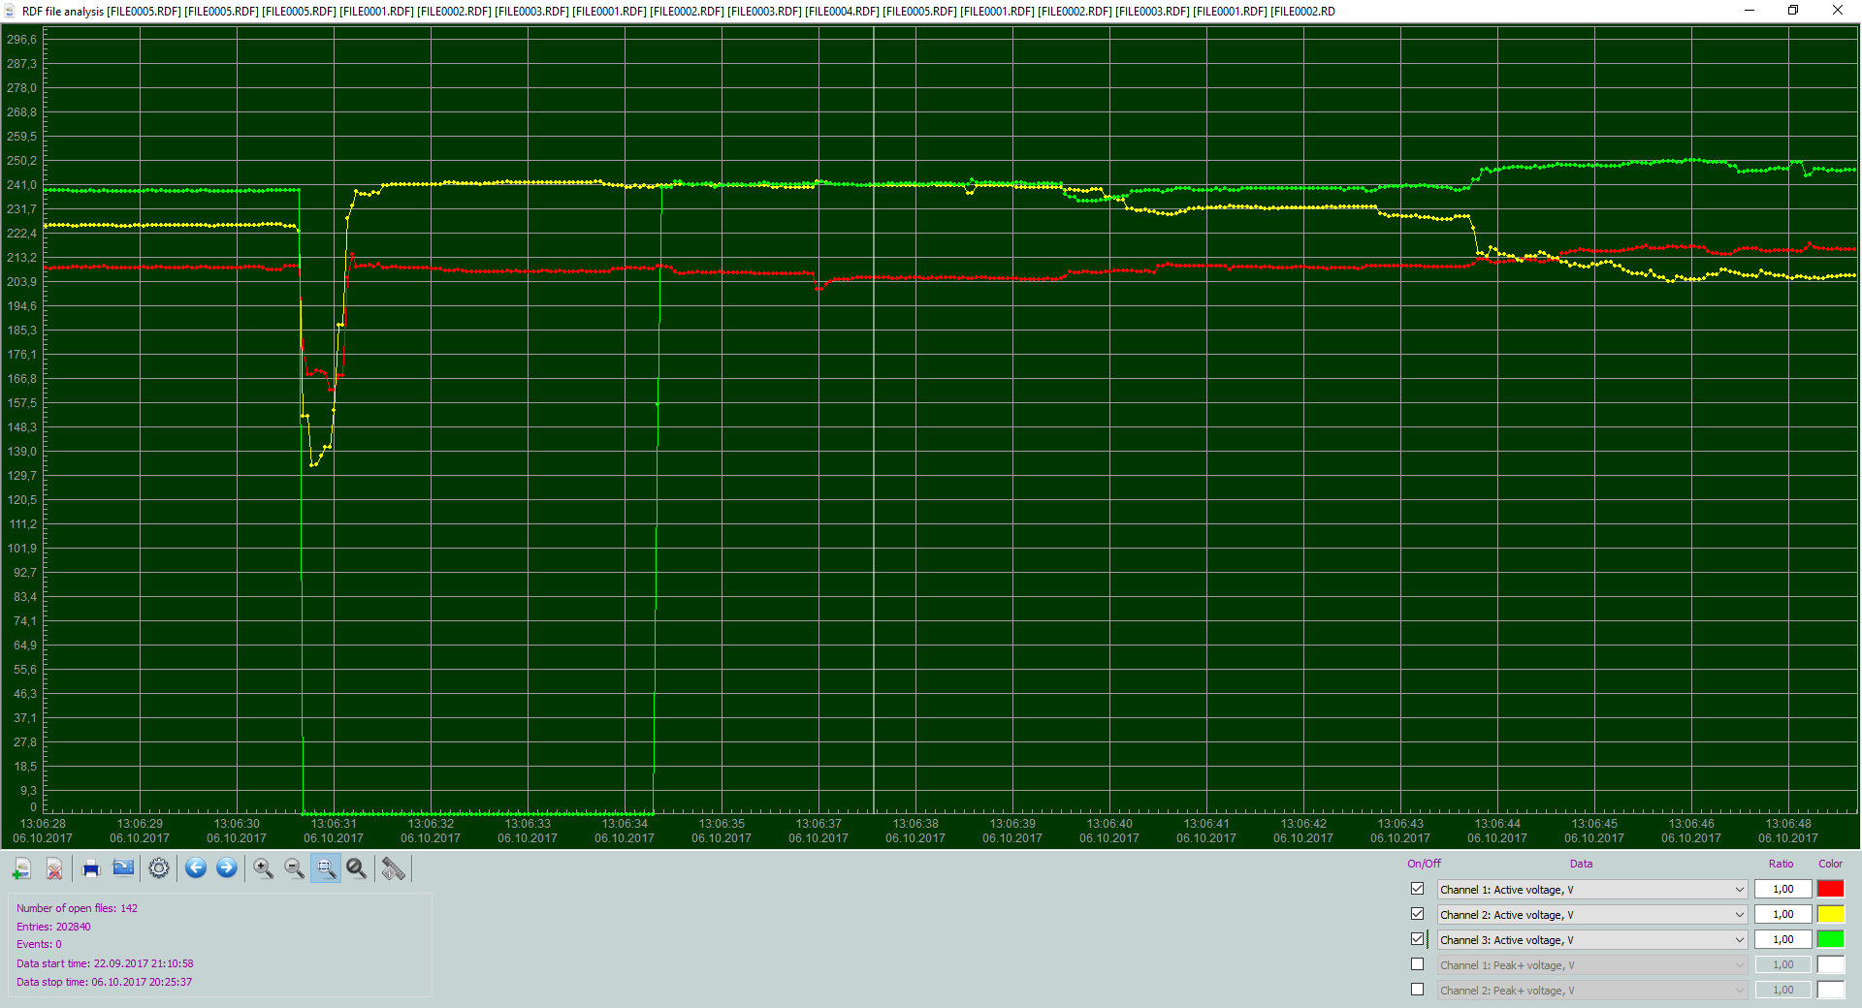Click ratio field for Channel 1 Peak+ voltage
1862x1008 pixels.
point(1782,964)
